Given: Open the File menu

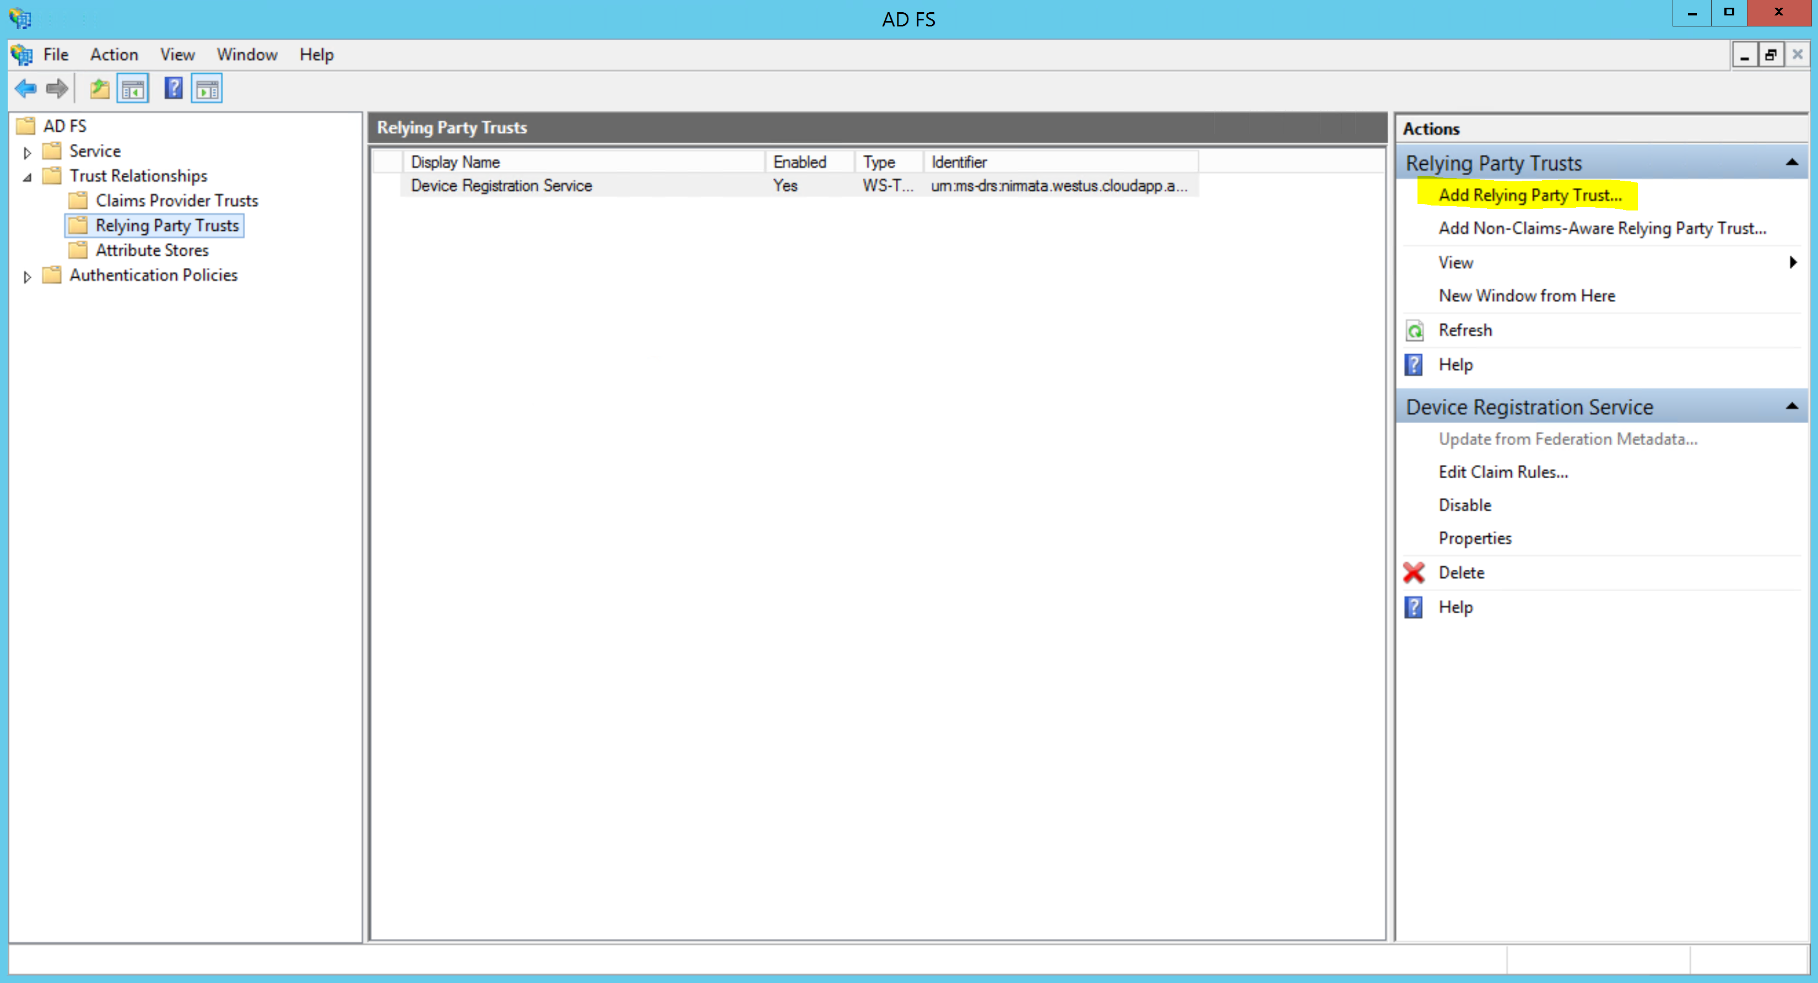Looking at the screenshot, I should click(x=56, y=55).
